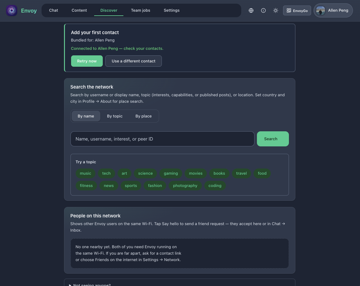Select the travel topic chip
Image resolution: width=360 pixels, height=286 pixels.
[241, 173]
